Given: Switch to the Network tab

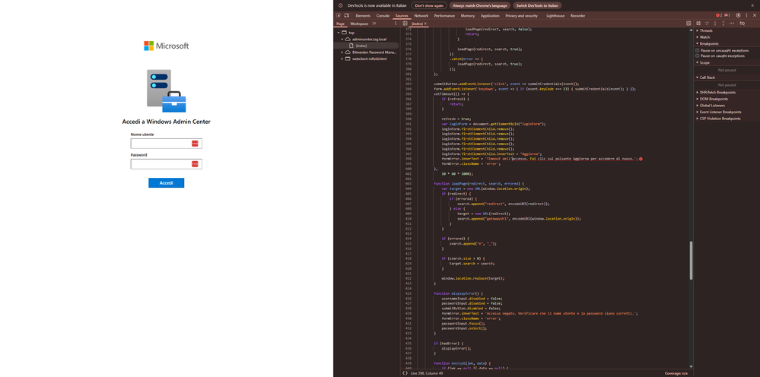Looking at the screenshot, I should click(421, 15).
